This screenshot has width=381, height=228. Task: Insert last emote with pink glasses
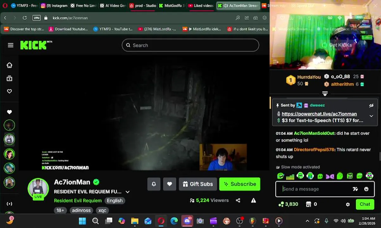[369, 176]
